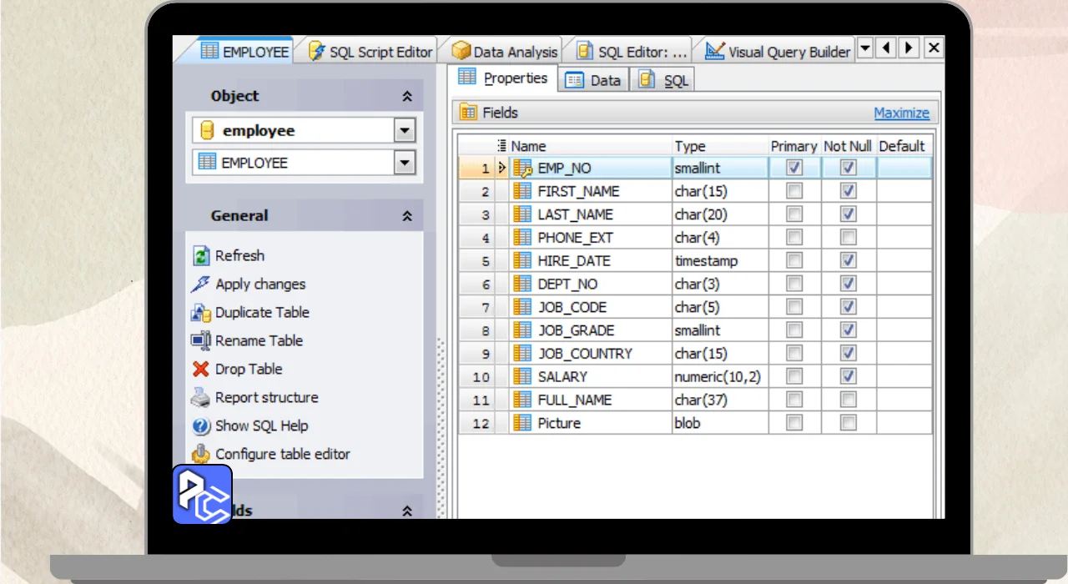
Task: Click the Configure table editor icon
Action: click(201, 454)
